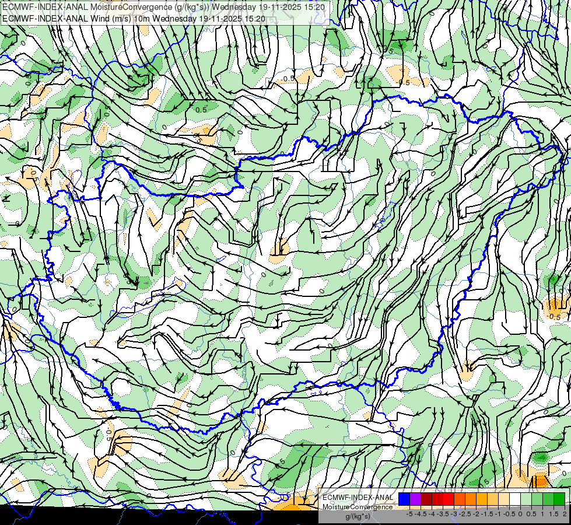Click the -3.5 tick label on legend scale
571x525 pixels.
[443, 514]
